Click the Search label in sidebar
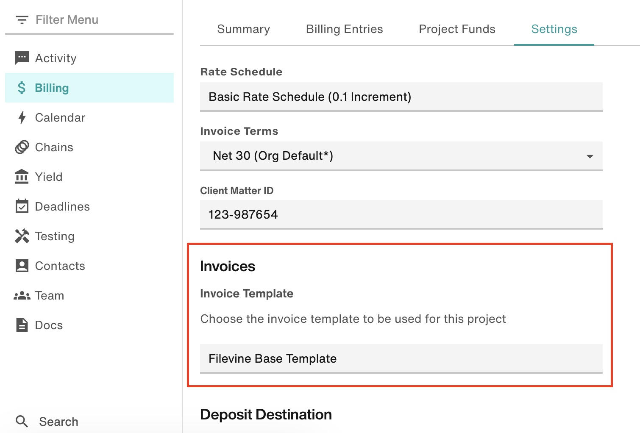Viewport: 640px width, 433px height. [59, 422]
